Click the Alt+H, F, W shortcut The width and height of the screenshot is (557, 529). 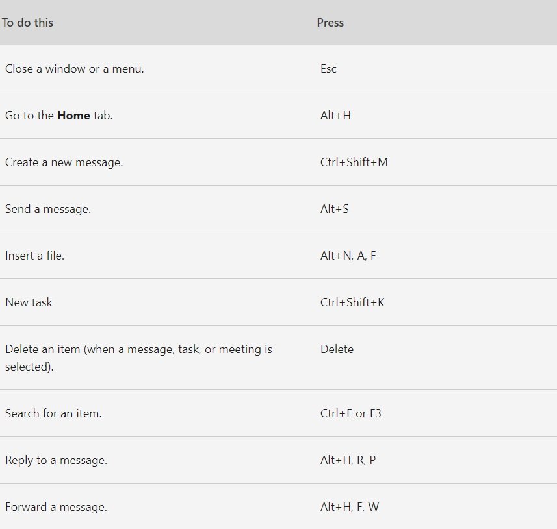point(350,507)
